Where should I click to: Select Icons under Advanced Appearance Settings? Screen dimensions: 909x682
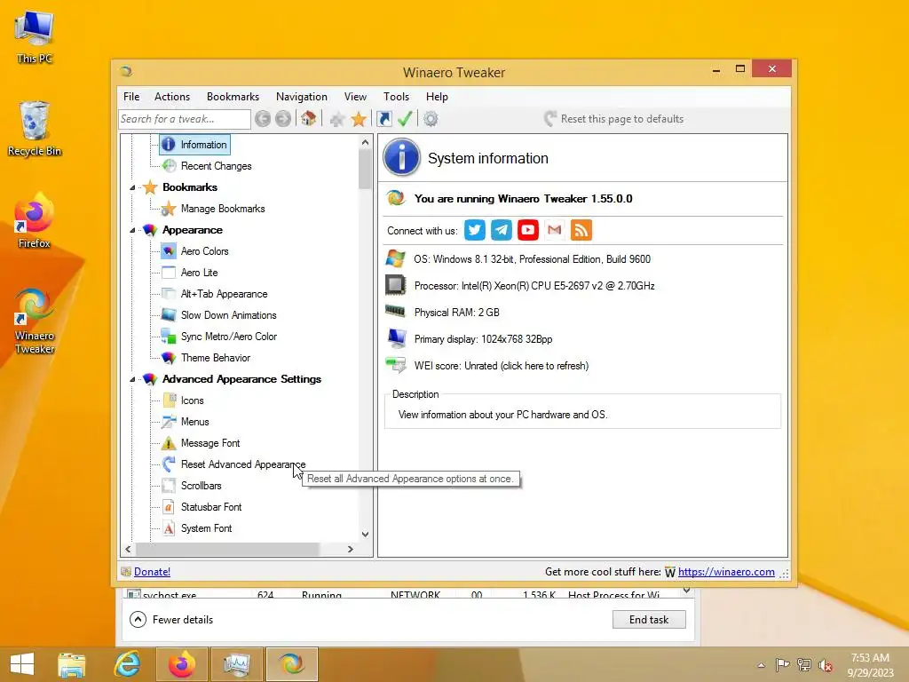(x=192, y=400)
